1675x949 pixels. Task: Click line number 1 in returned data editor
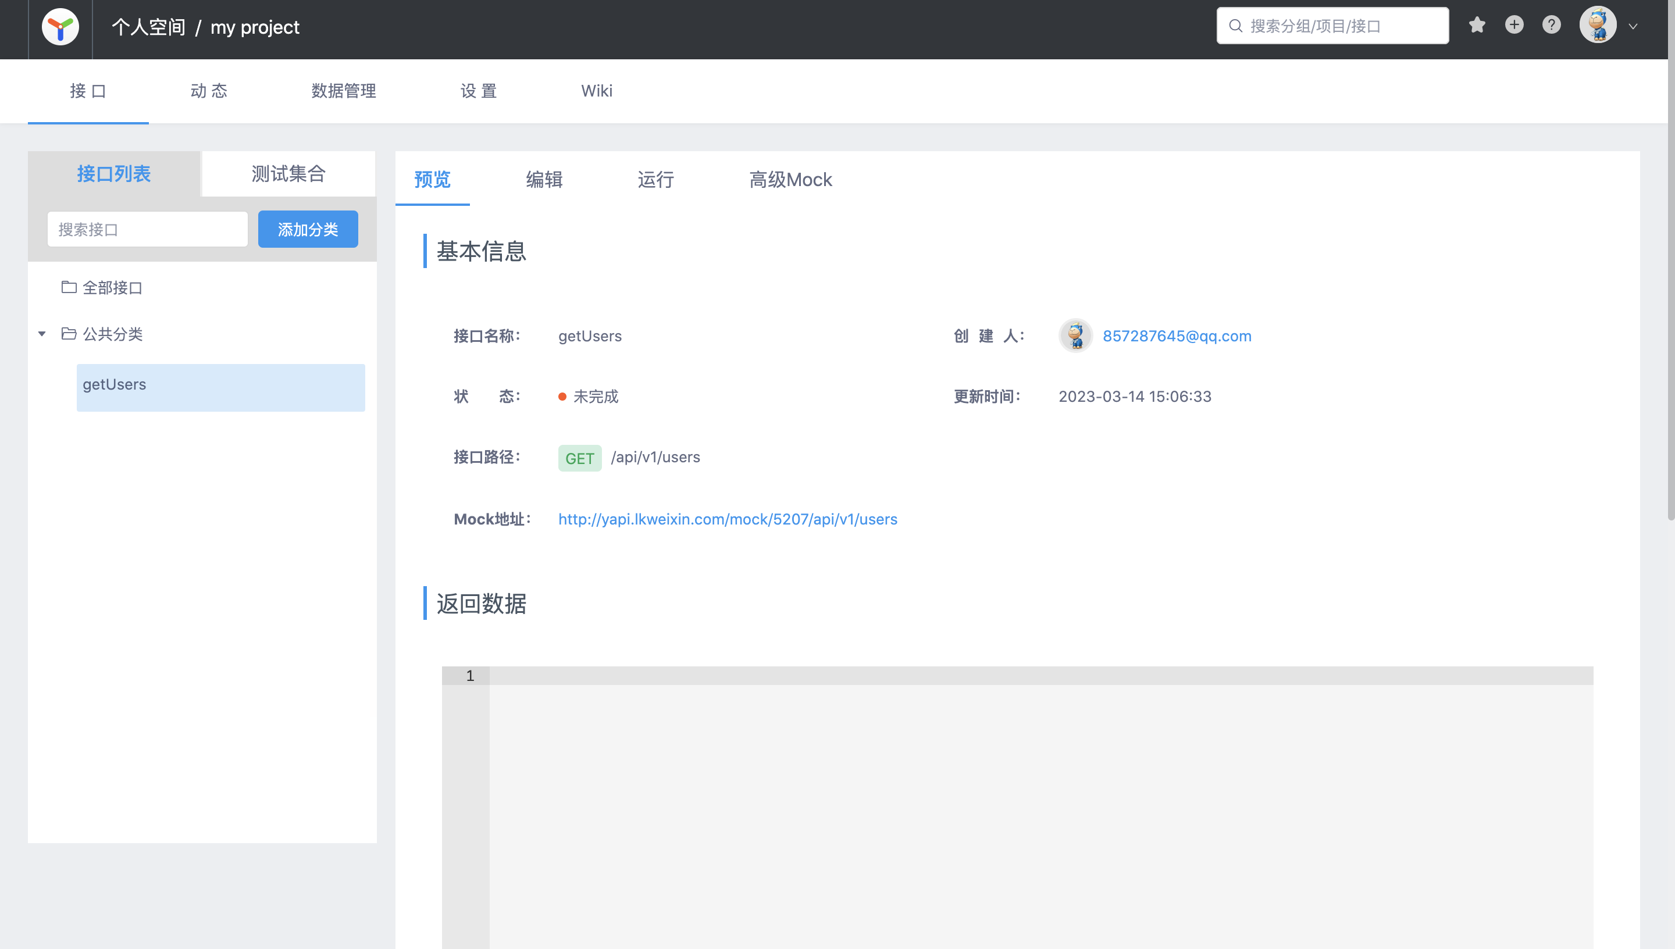(x=470, y=676)
